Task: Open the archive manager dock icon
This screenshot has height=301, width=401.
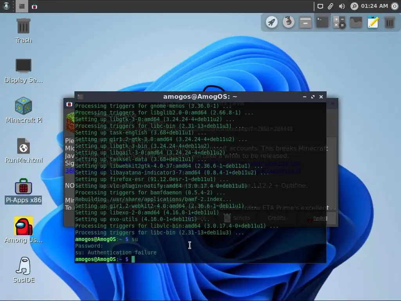Action: pyautogui.click(x=305, y=22)
